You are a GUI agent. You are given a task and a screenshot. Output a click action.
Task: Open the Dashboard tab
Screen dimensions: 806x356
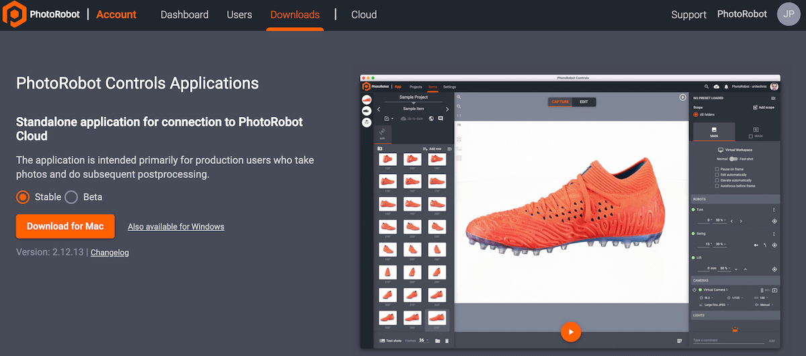coord(185,14)
